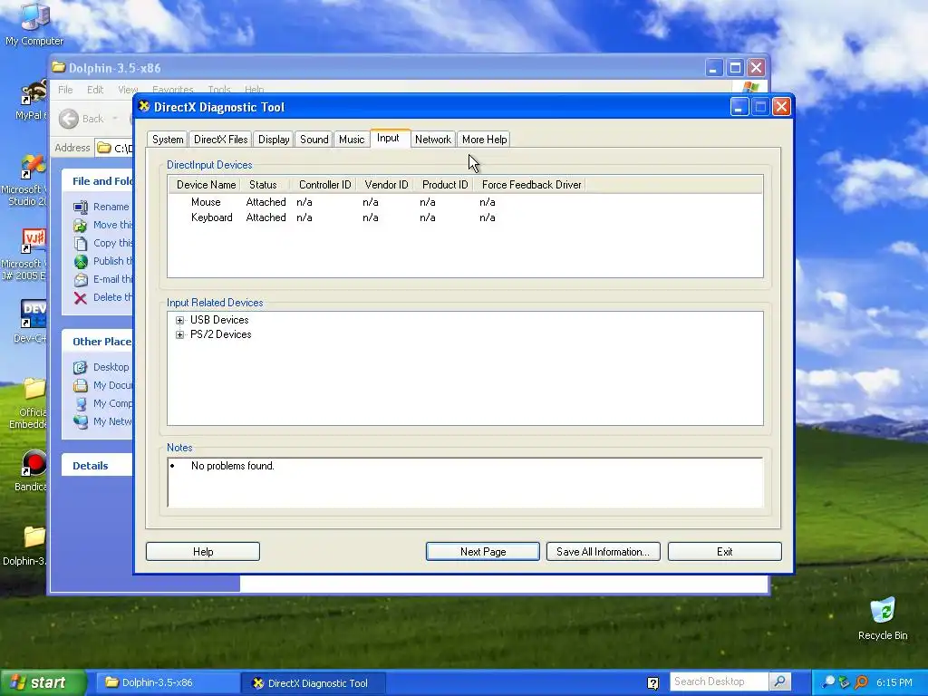Viewport: 928px width, 696px height.
Task: Switch to the Network tab
Action: coord(432,140)
